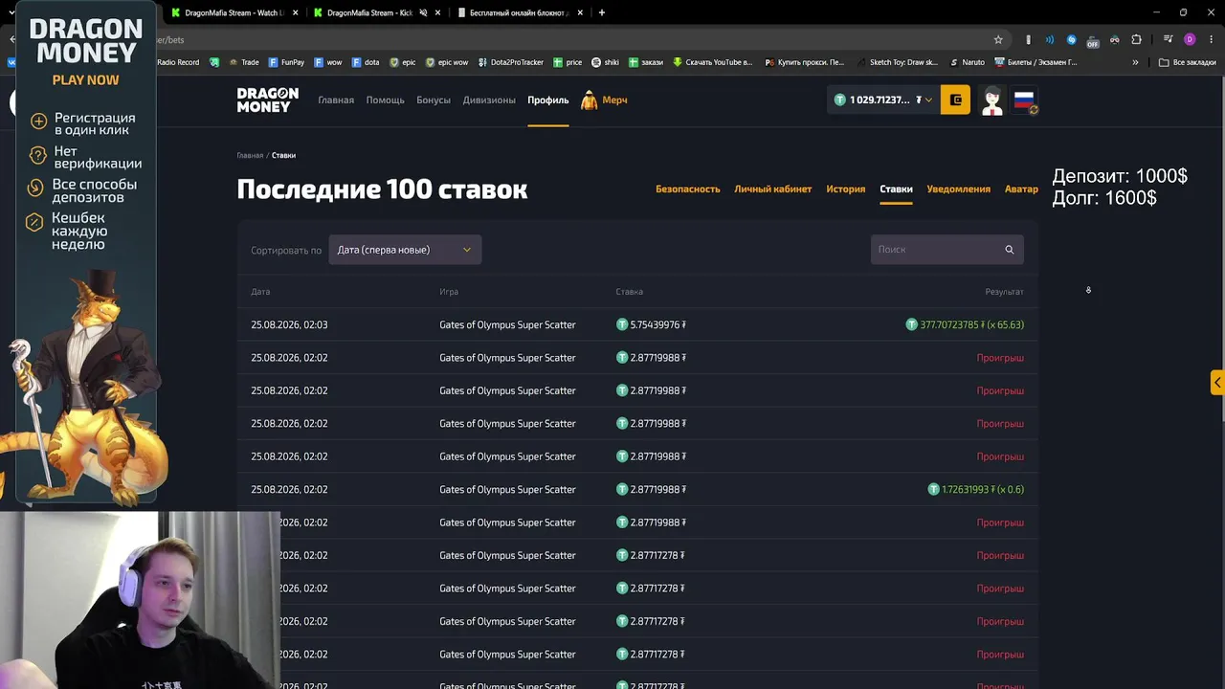The width and height of the screenshot is (1225, 689).
Task: Click the Dragon Money Play Now banner
Action: click(x=86, y=254)
